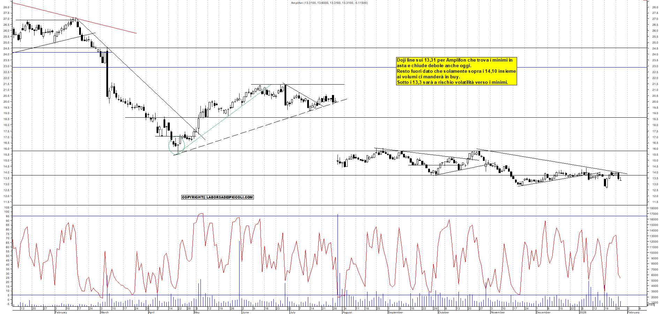This screenshot has height=314, width=659.
Task: Click the tallest blue volume spike near August
Action: [x=338, y=254]
